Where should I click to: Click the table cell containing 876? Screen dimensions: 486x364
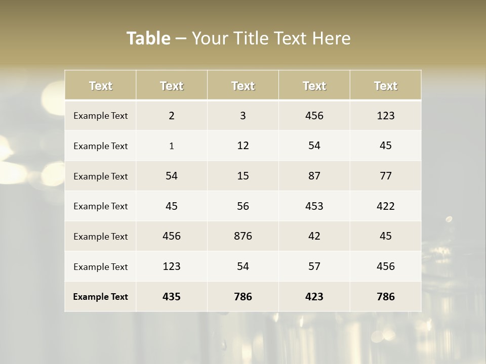click(x=243, y=236)
